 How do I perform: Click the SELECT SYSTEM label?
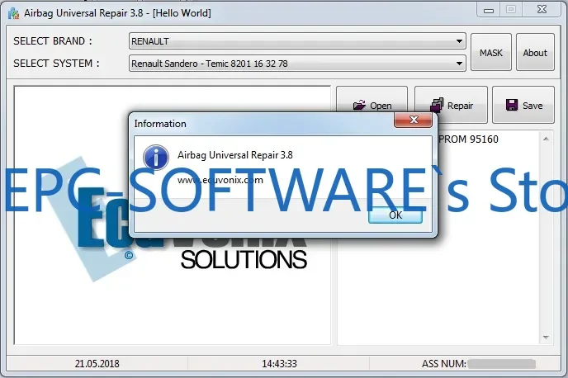56,64
